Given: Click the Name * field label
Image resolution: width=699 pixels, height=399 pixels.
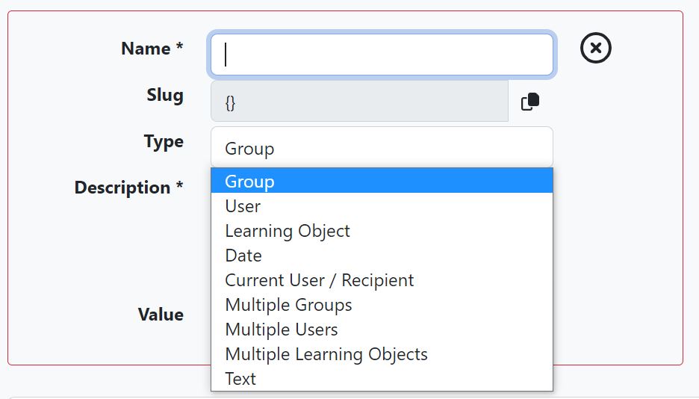Looking at the screenshot, I should 152,48.
